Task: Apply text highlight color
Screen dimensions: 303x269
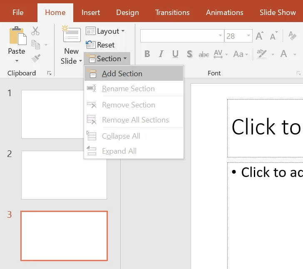Action: [261, 54]
